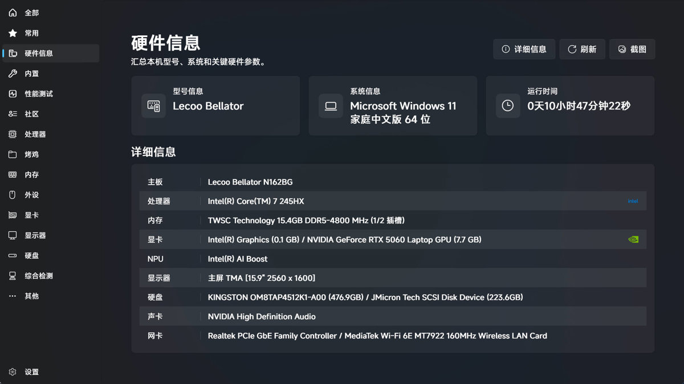Click the mouse icon beside 外设

coord(13,195)
